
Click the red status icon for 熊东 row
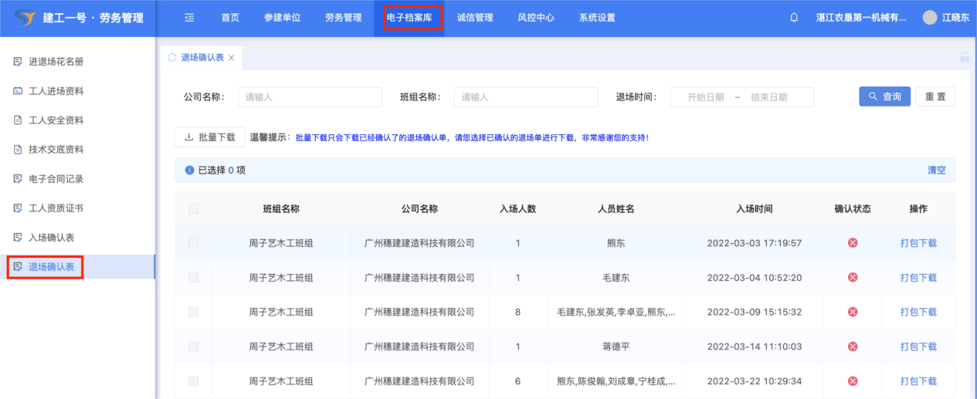(853, 243)
